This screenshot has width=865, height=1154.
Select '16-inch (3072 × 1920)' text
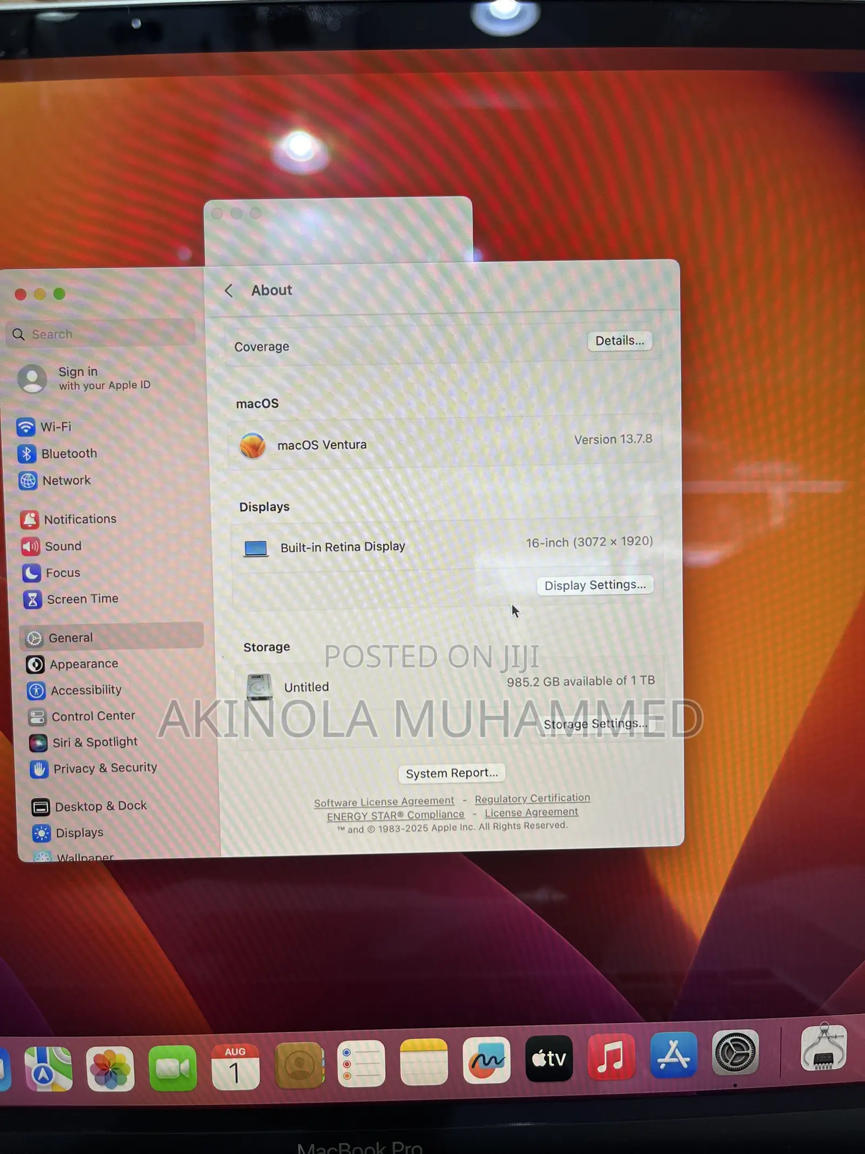click(589, 542)
